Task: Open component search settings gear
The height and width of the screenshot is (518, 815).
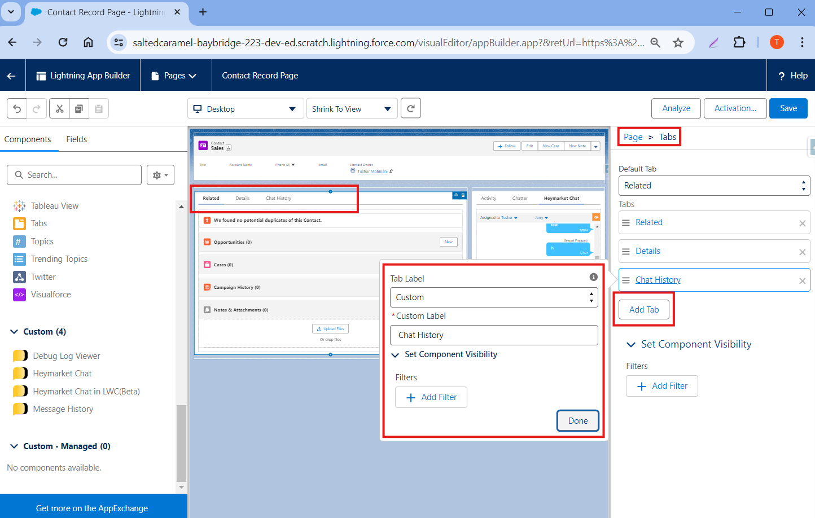Action: click(160, 175)
